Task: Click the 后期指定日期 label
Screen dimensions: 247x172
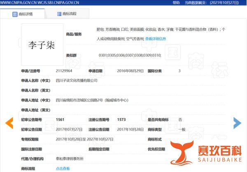Action: (x=99, y=149)
